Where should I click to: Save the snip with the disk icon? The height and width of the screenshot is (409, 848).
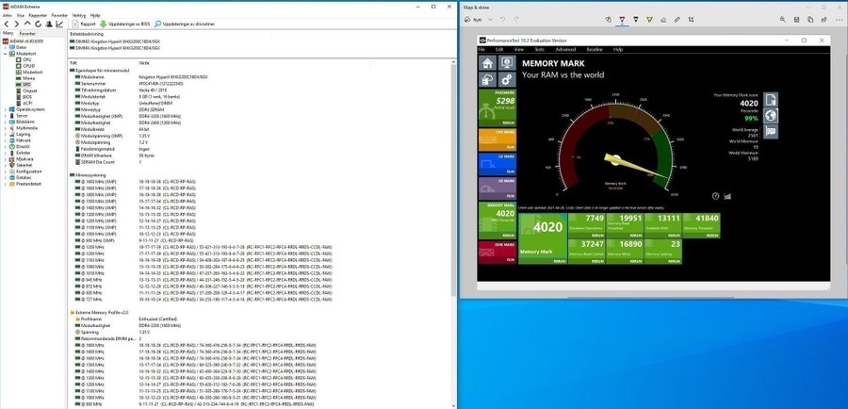pos(796,20)
